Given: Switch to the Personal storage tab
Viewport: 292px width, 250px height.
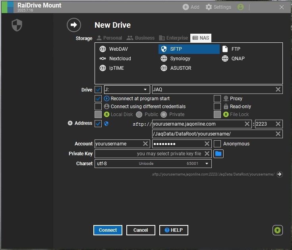Looking at the screenshot, I should (109, 38).
